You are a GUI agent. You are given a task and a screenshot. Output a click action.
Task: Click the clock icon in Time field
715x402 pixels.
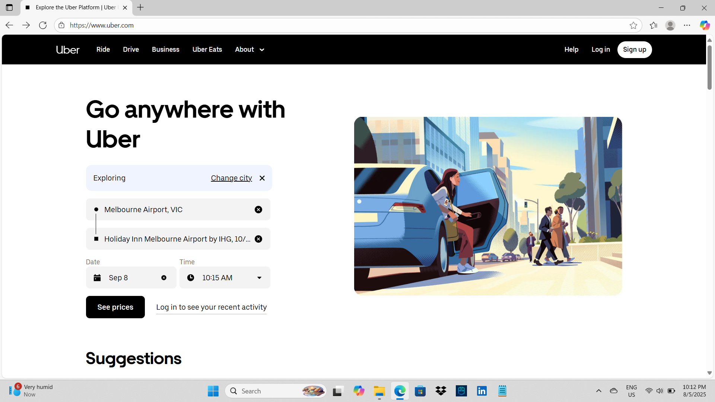coord(191,278)
